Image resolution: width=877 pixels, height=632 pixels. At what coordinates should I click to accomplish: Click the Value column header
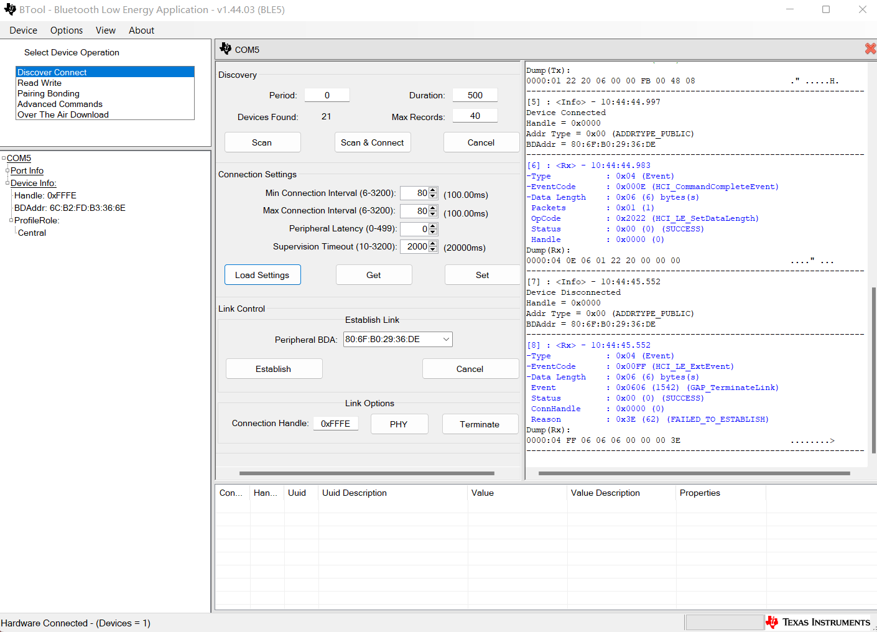pyautogui.click(x=517, y=493)
